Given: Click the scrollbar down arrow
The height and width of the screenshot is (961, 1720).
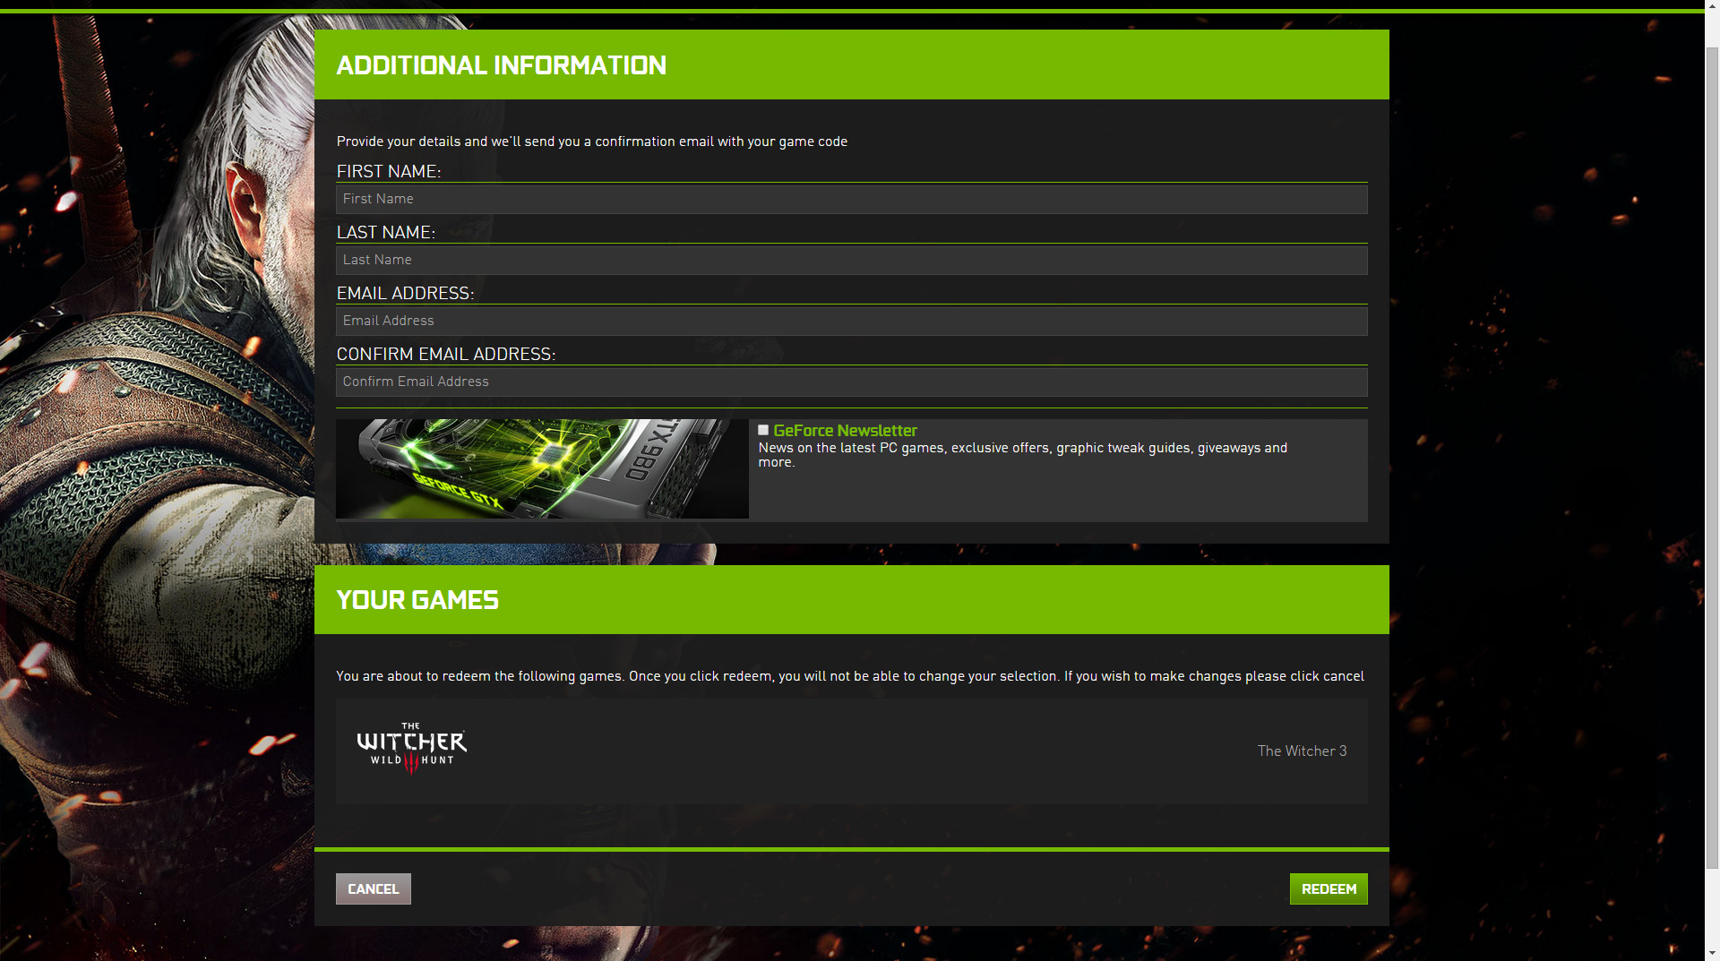Looking at the screenshot, I should click(x=1712, y=953).
